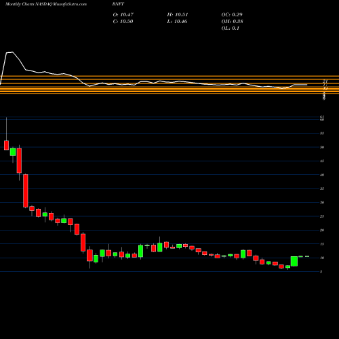Click the 30 price axis label
339x339 pixels.
pyautogui.click(x=322, y=203)
